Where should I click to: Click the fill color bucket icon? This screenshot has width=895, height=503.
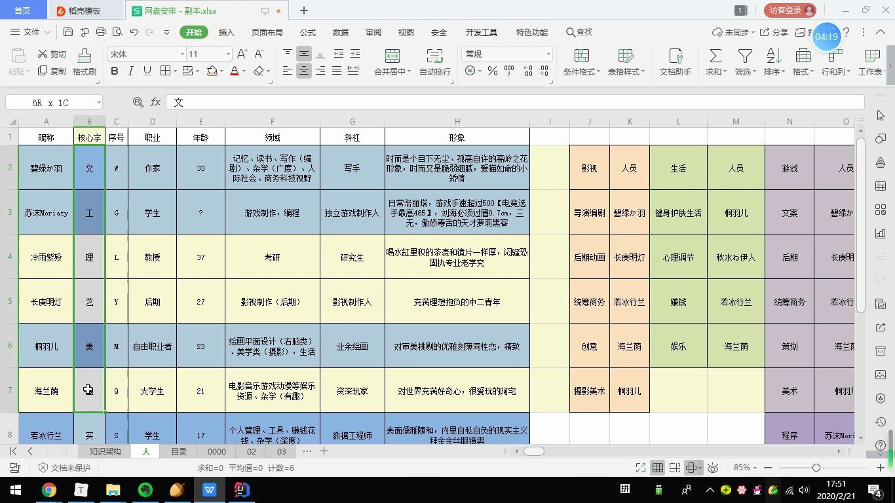point(212,71)
